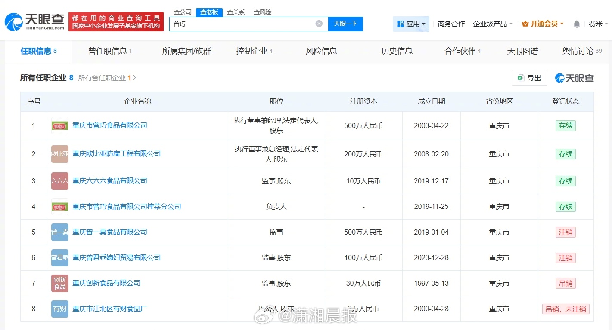Click the 创新食品 company logo icon
The width and height of the screenshot is (612, 330).
(x=59, y=283)
